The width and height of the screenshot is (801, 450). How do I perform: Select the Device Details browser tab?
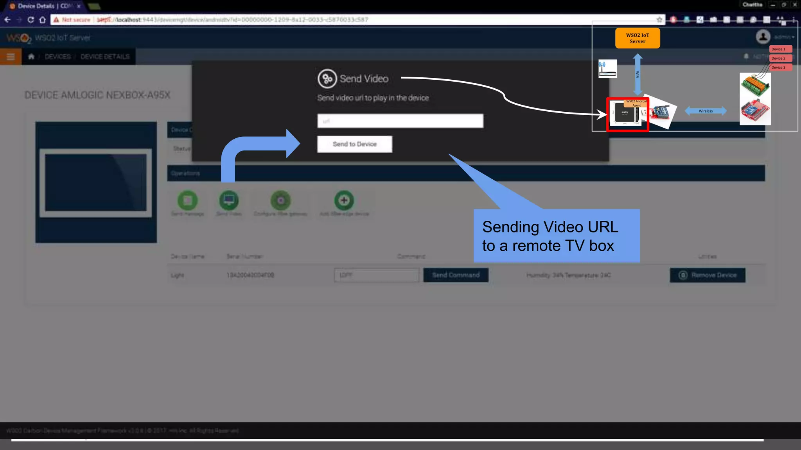(x=44, y=6)
